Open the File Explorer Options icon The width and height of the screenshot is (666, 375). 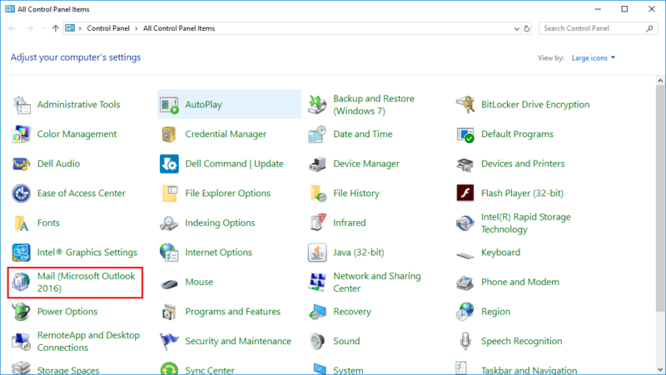(169, 194)
